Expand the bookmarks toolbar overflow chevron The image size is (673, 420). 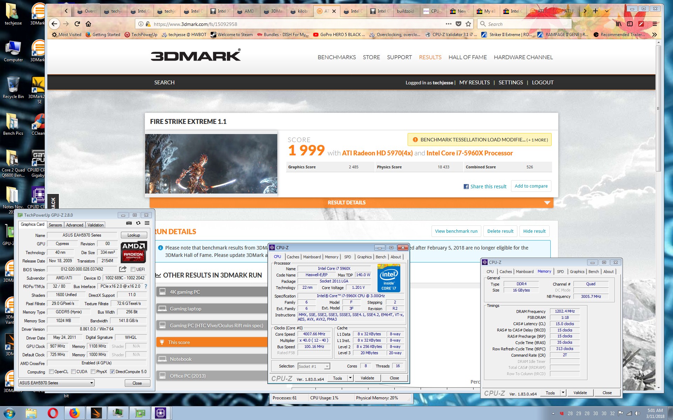(654, 34)
